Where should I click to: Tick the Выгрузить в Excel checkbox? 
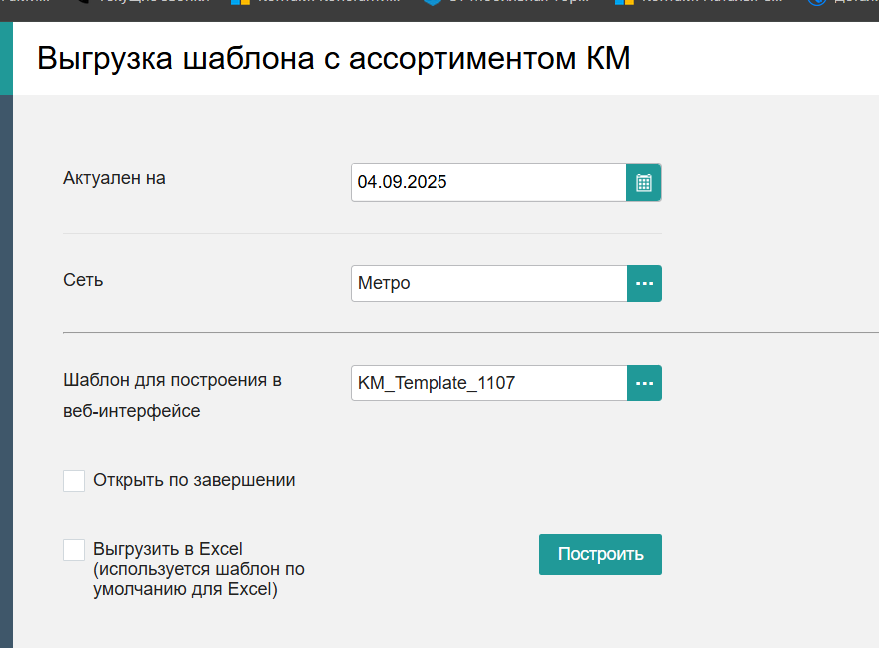click(74, 550)
